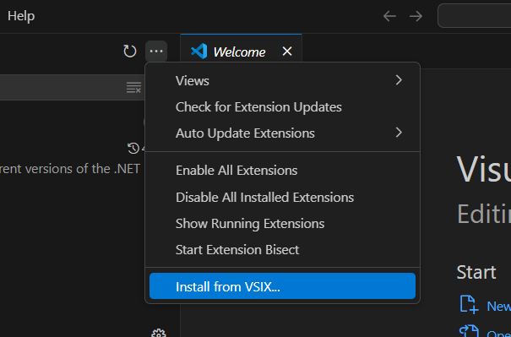The width and height of the screenshot is (511, 337).
Task: Expand Auto Update Extensions submenu chevron
Action: point(399,133)
